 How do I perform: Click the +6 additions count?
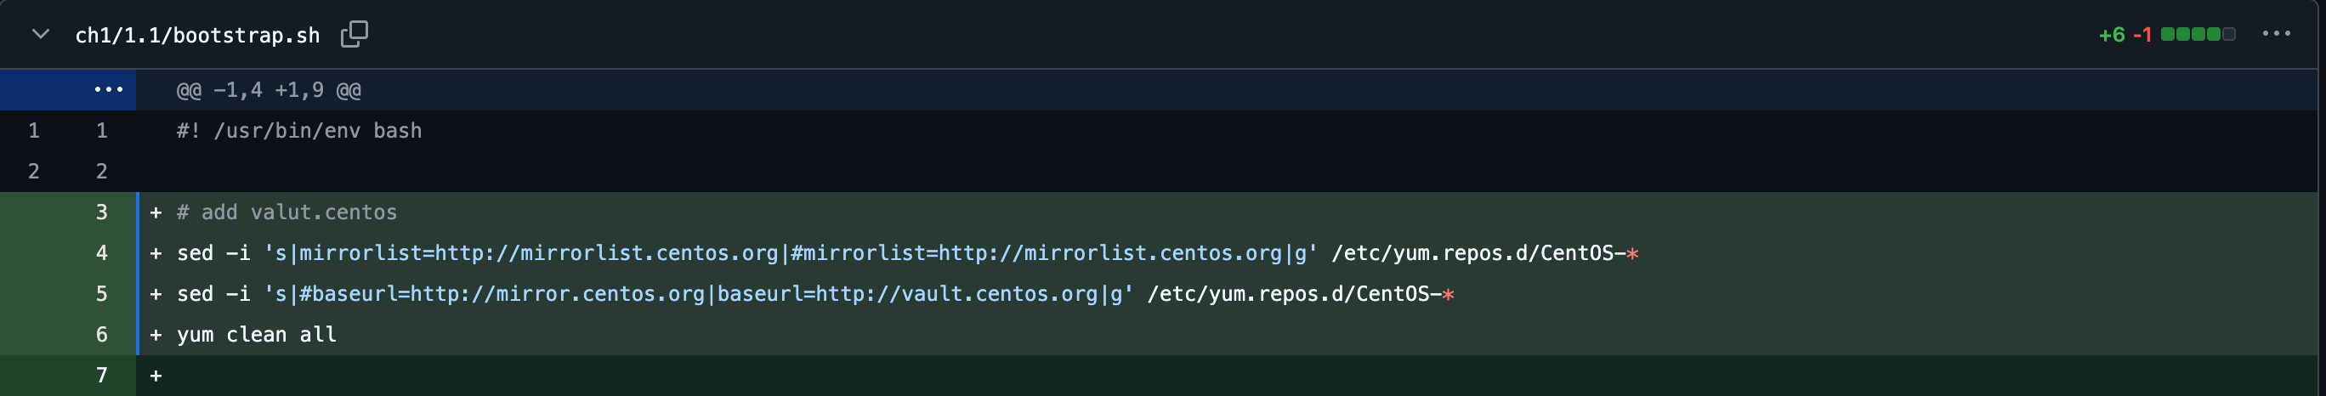click(2111, 35)
